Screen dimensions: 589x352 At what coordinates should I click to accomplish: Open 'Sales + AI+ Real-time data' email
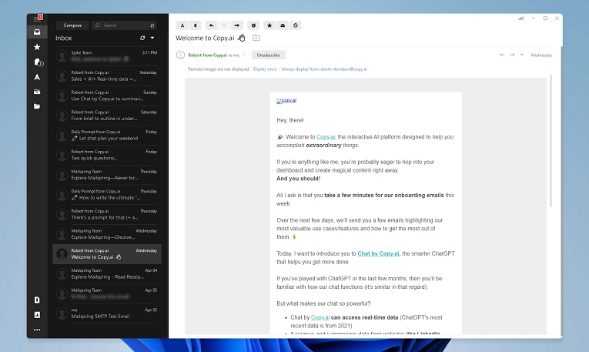point(107,76)
